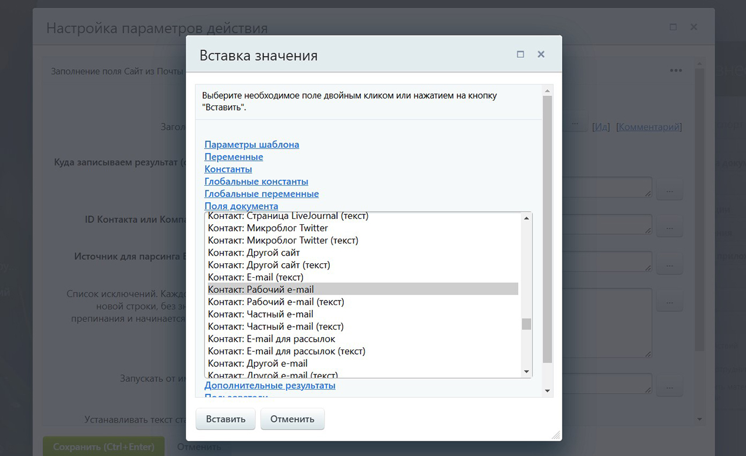Select Контакт: Микроблог Twitter entry

coord(268,228)
